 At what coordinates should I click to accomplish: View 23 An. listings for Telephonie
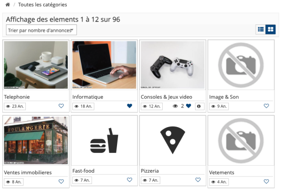pos(15,106)
